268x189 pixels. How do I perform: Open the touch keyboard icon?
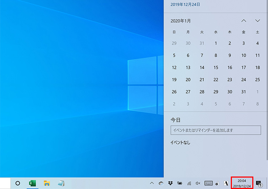208,183
